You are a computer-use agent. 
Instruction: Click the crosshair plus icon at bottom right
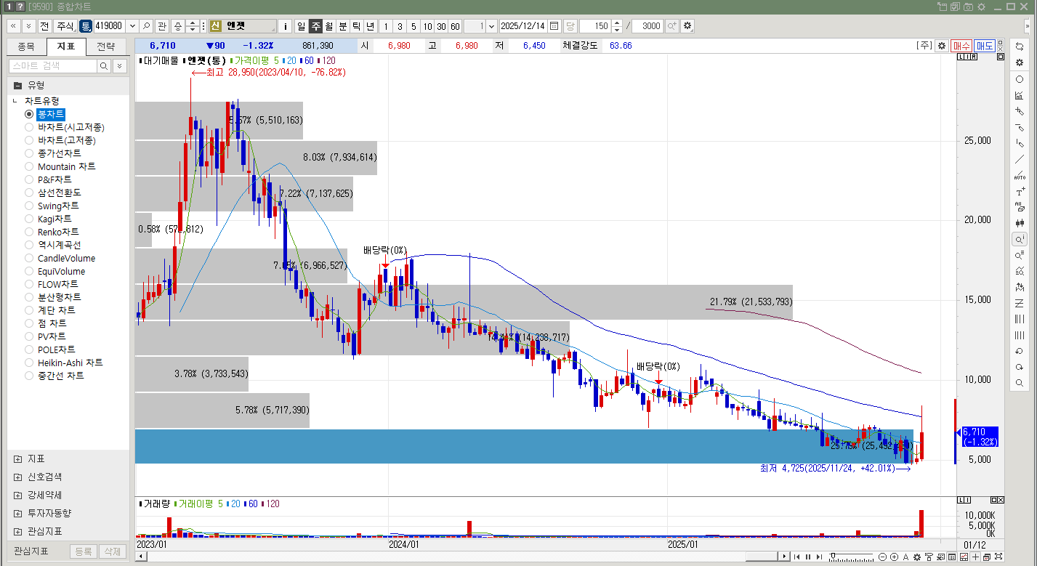point(975,557)
